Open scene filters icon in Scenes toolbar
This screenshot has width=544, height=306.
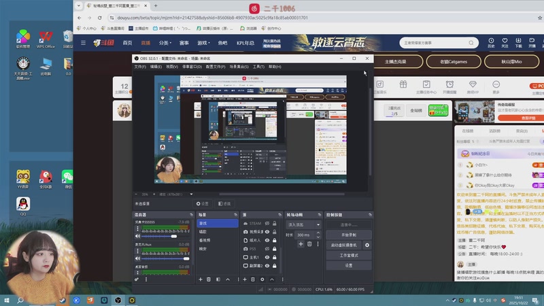point(218,279)
